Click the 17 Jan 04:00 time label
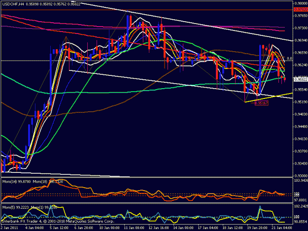Viewport: 308px width, 231px height. (208, 228)
